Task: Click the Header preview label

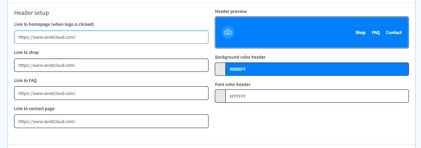Action: (231, 11)
